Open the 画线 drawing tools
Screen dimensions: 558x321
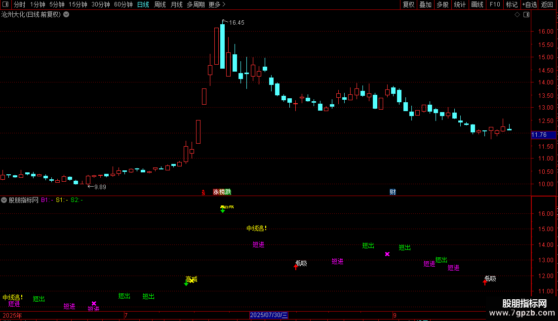(477, 4)
